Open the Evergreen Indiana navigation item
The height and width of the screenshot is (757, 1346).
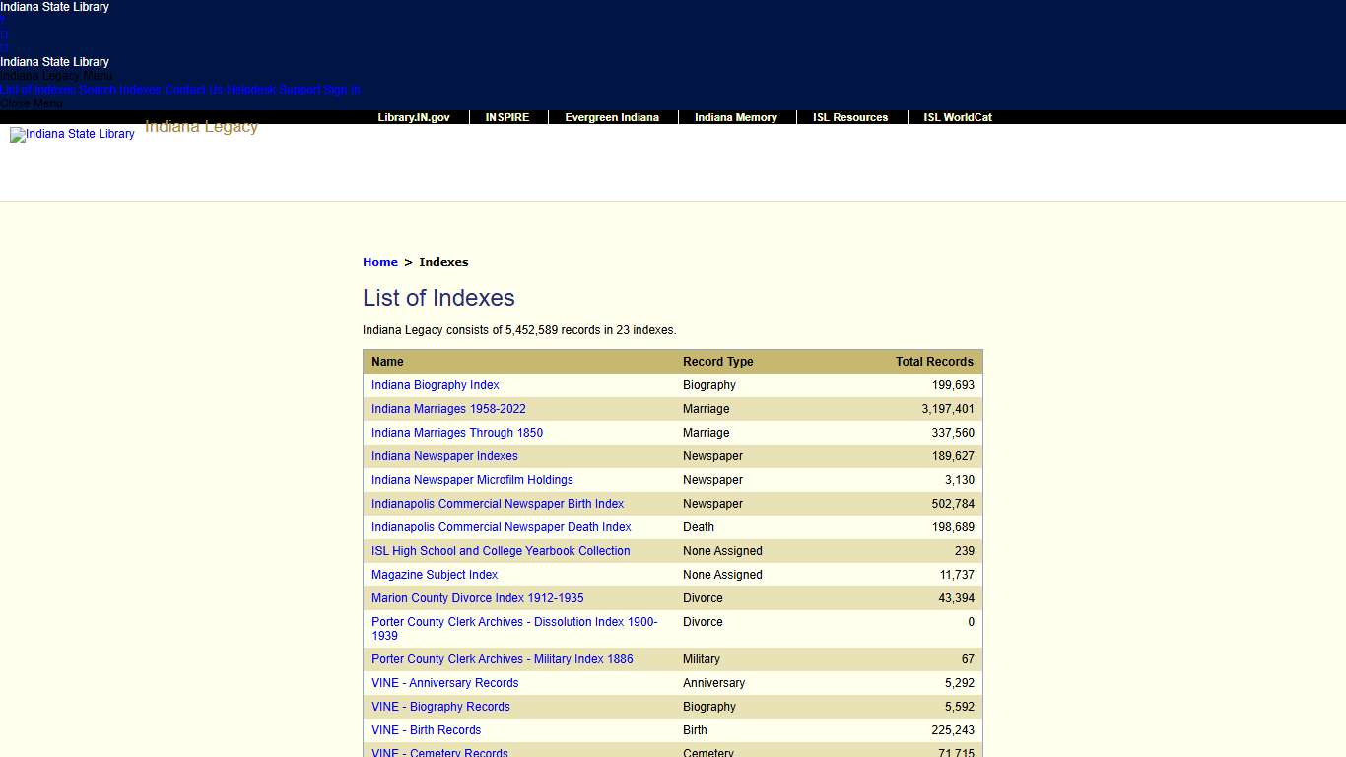pyautogui.click(x=612, y=117)
